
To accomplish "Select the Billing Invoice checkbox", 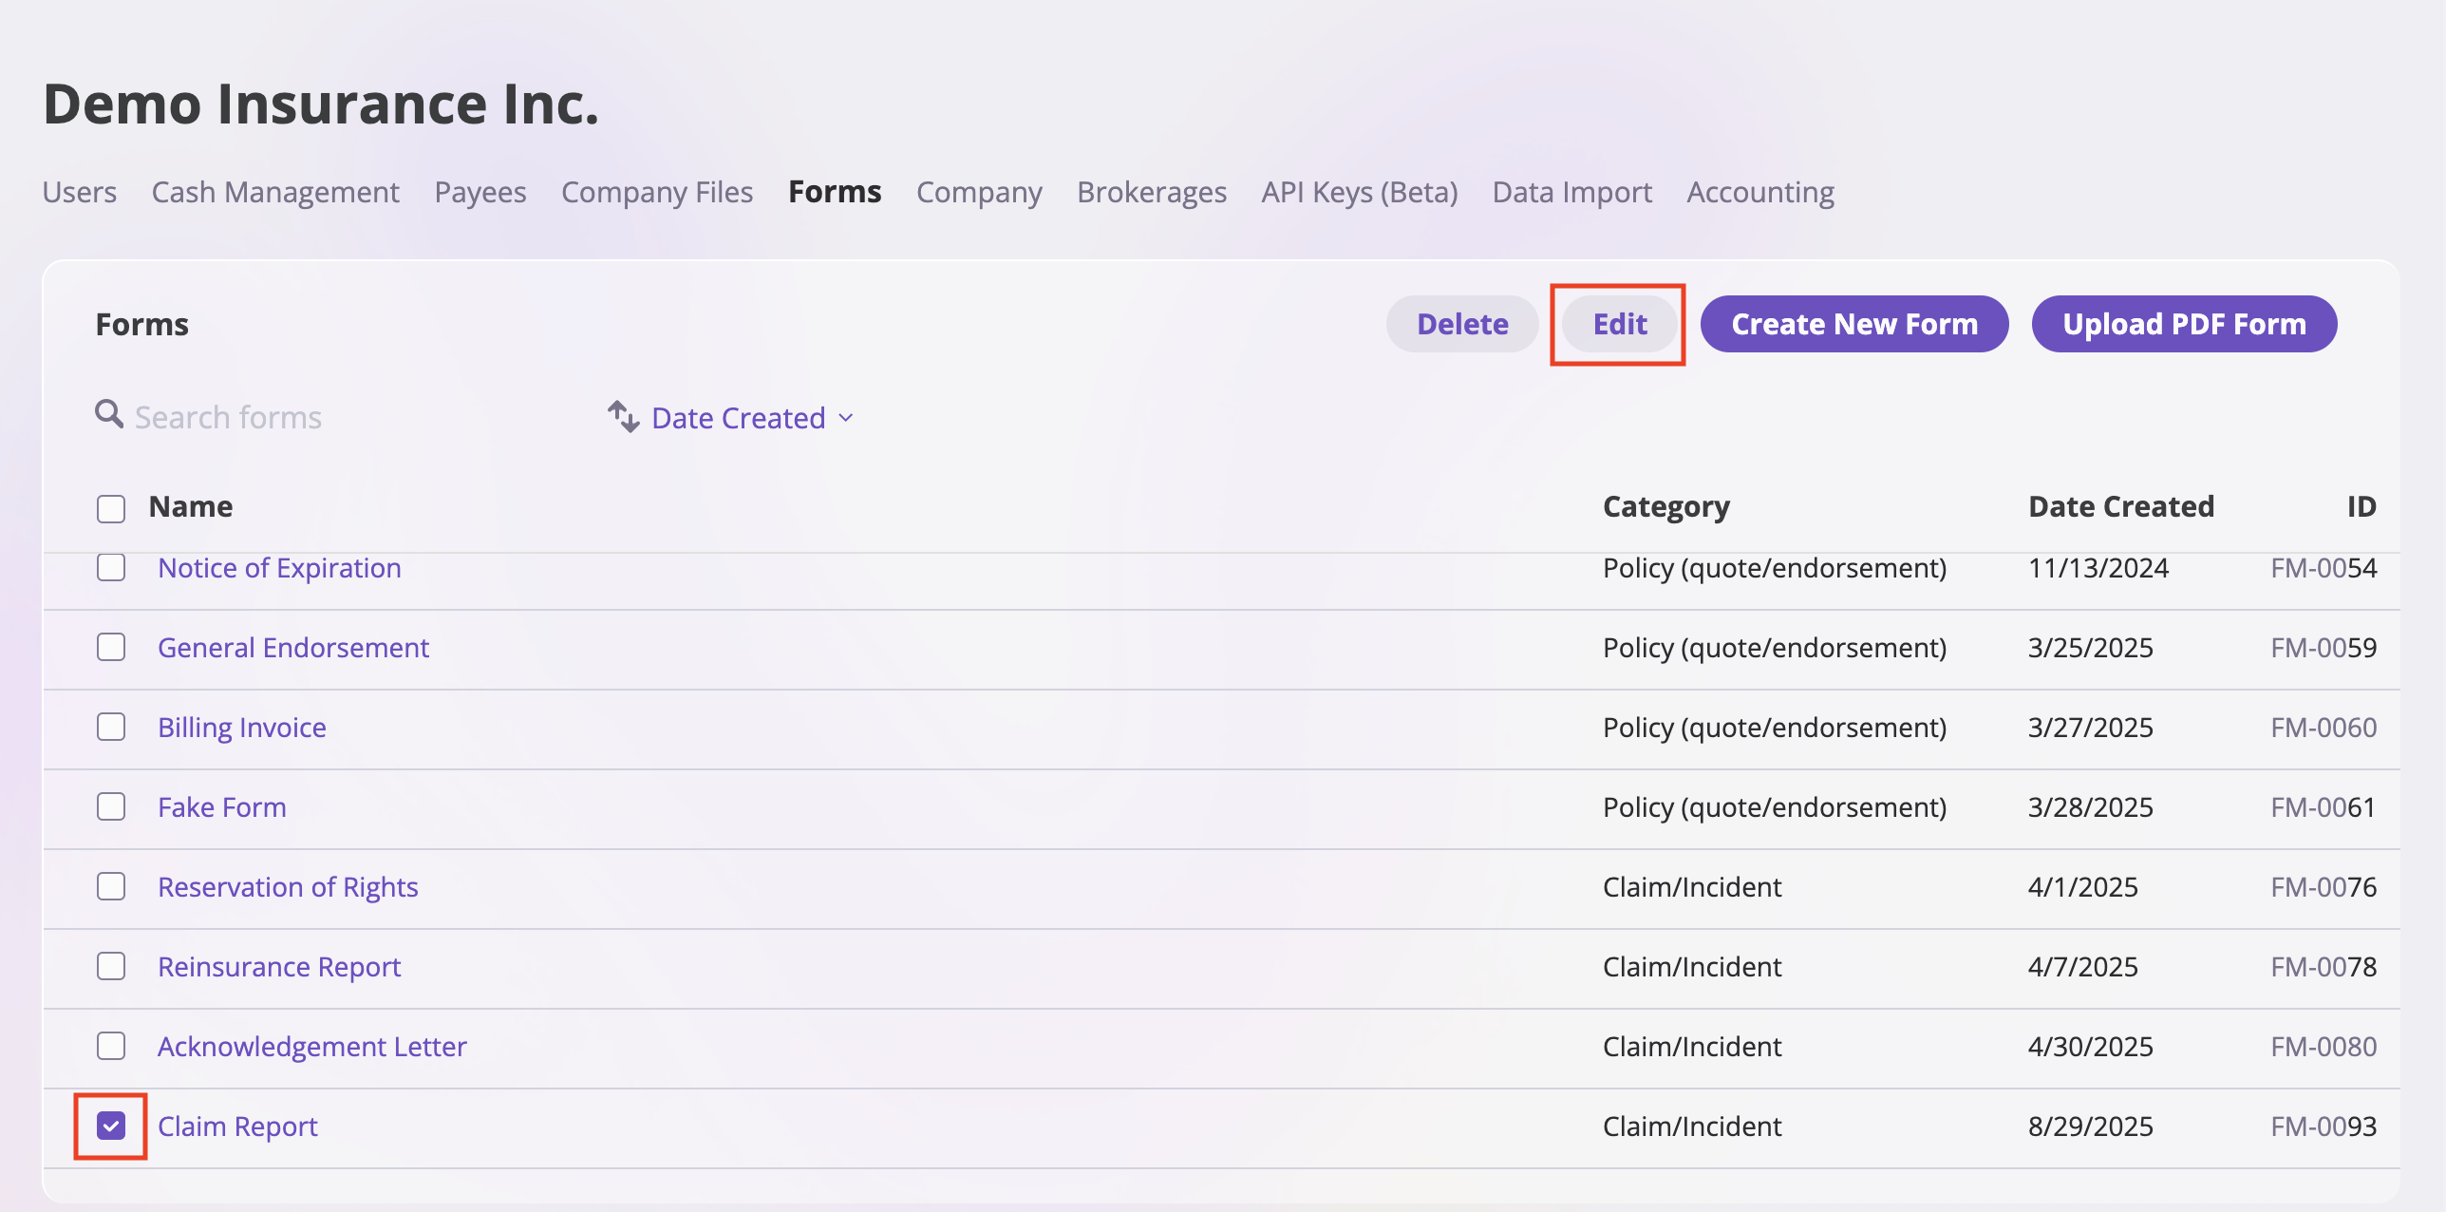I will pos(111,728).
